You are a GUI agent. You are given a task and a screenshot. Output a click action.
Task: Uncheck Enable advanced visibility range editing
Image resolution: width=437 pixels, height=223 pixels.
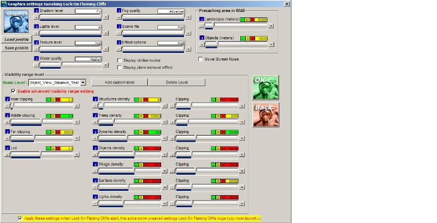click(x=13, y=91)
